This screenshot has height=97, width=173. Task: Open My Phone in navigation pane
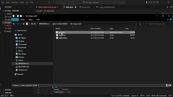[x=21, y=54]
